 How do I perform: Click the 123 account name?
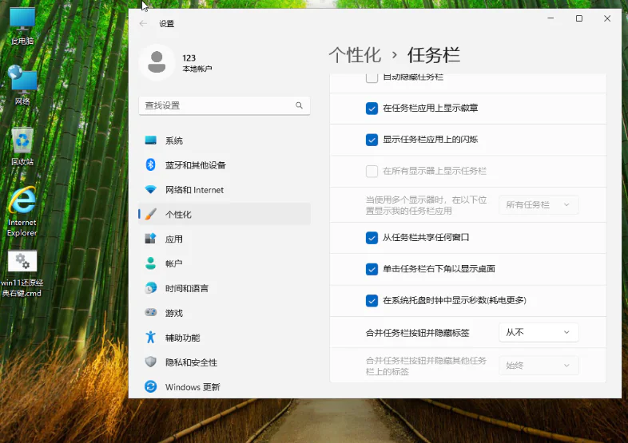point(189,58)
